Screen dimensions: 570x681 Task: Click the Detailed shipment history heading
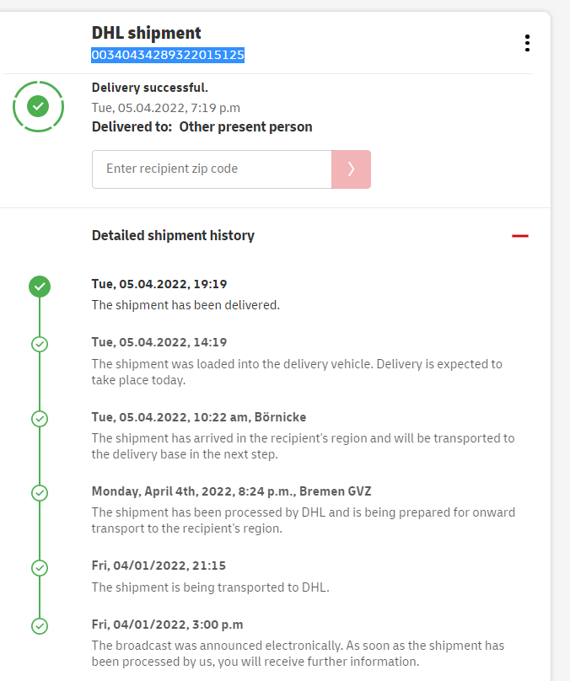pyautogui.click(x=173, y=236)
